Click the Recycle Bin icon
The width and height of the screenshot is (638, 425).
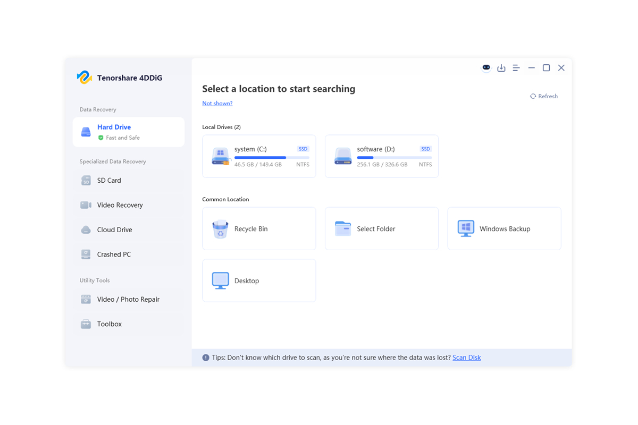coord(220,229)
